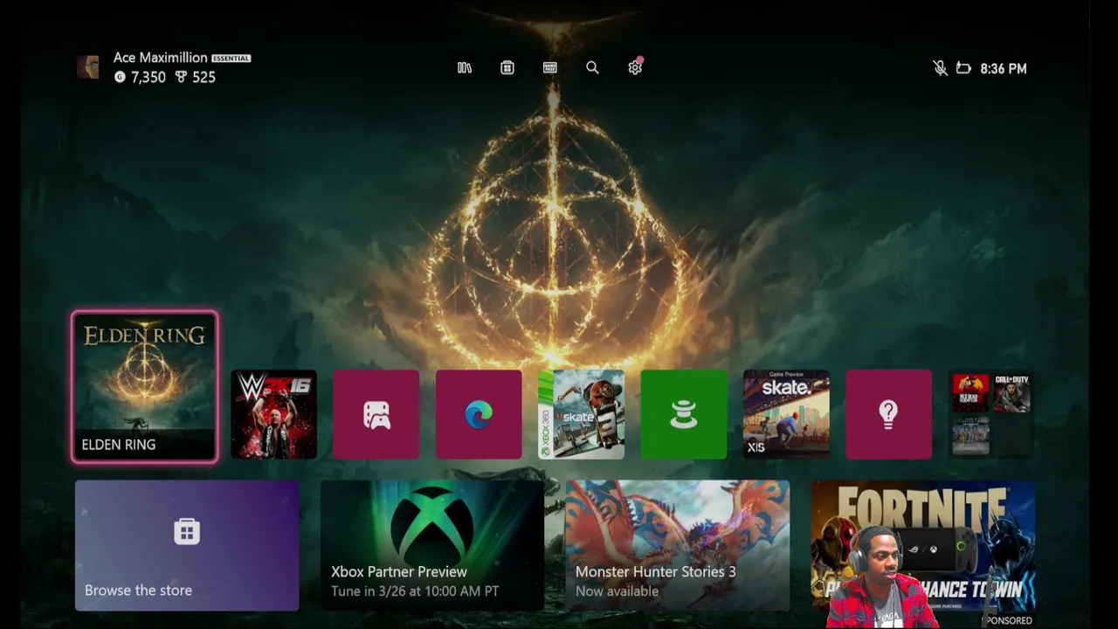The height and width of the screenshot is (629, 1118).
Task: Click the controller battery status icon
Action: 963,68
